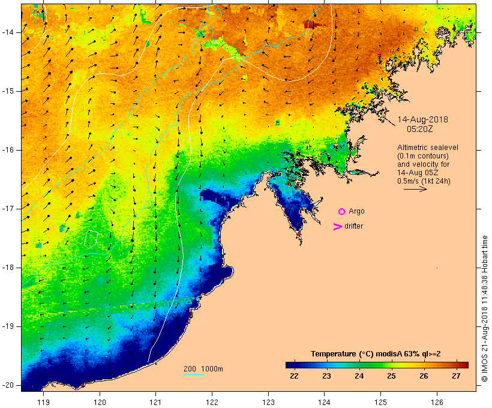Screen dimensions: 492x408
Task: Click the '0.5m/s (1kt 24h)' text
Action: pyautogui.click(x=424, y=181)
